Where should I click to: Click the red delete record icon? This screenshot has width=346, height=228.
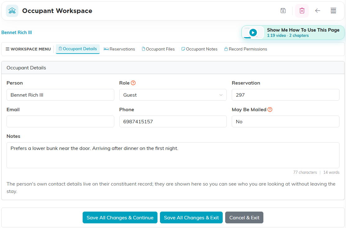pyautogui.click(x=302, y=11)
